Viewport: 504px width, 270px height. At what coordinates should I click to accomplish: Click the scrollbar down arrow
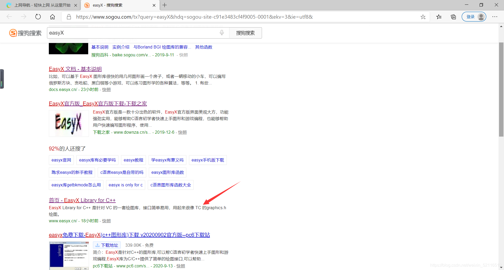pyautogui.click(x=501, y=267)
